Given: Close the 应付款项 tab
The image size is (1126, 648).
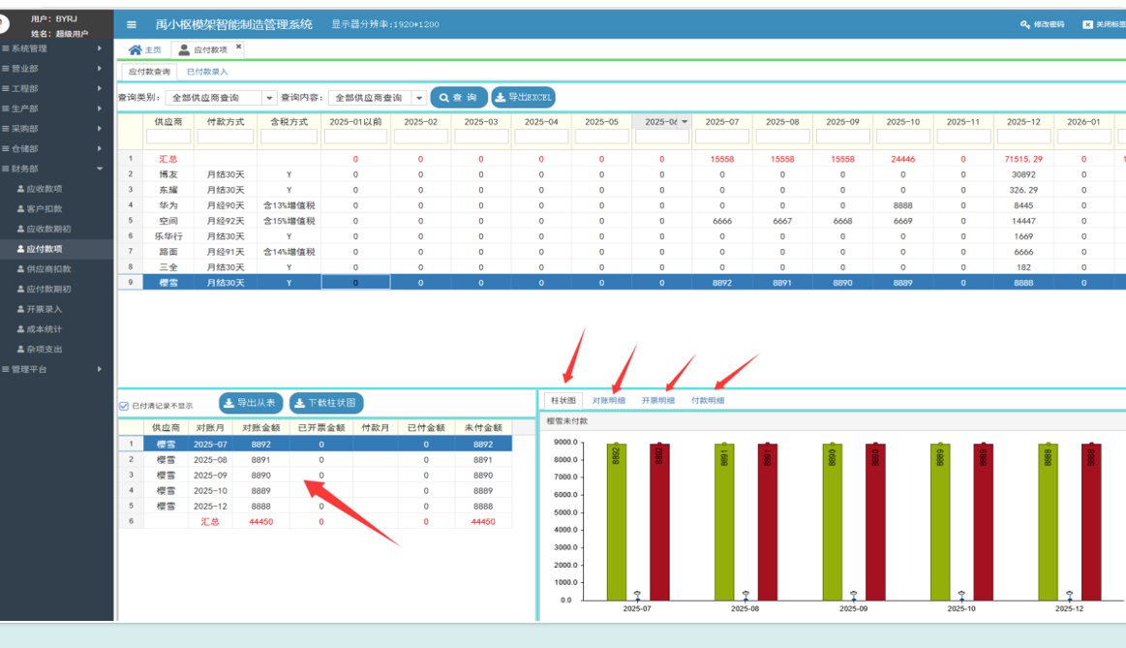Looking at the screenshot, I should point(238,46).
